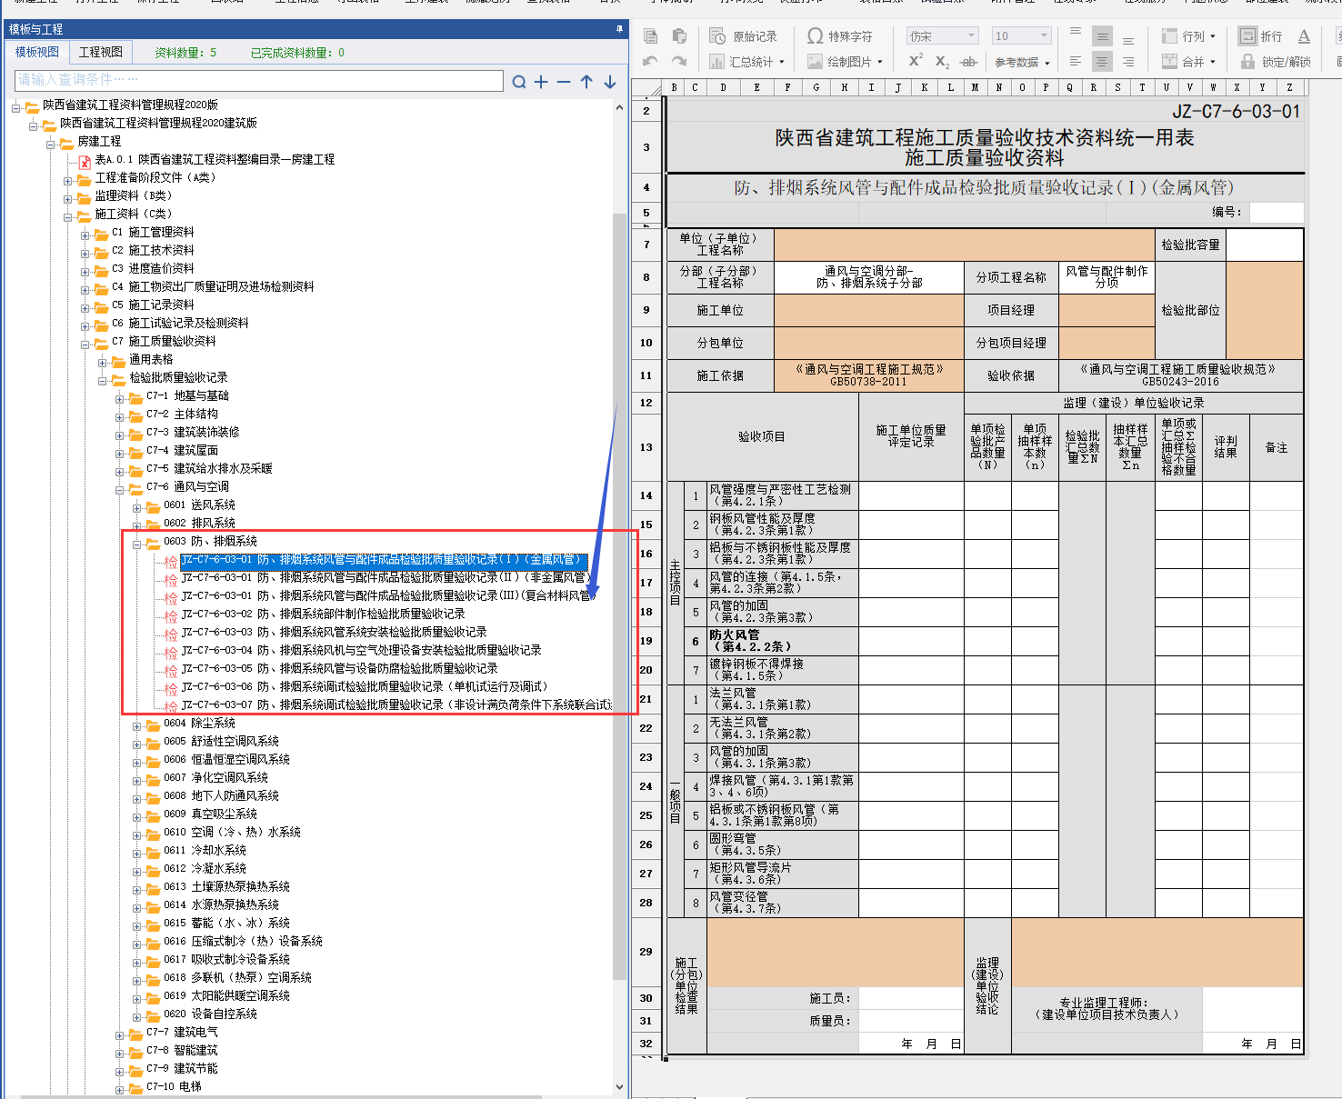
Task: Click the minus icon beside the search box
Action: (x=564, y=82)
